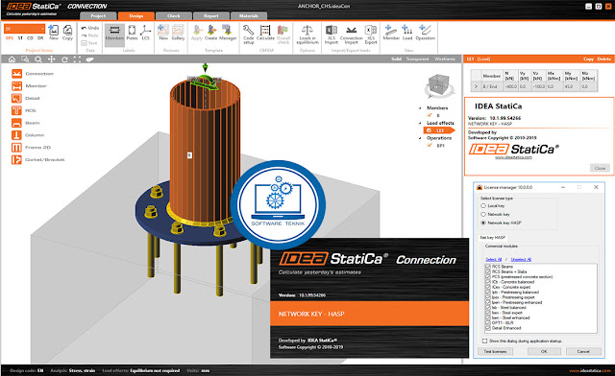Switch to the Project tab
615x376 pixels.
pos(98,16)
